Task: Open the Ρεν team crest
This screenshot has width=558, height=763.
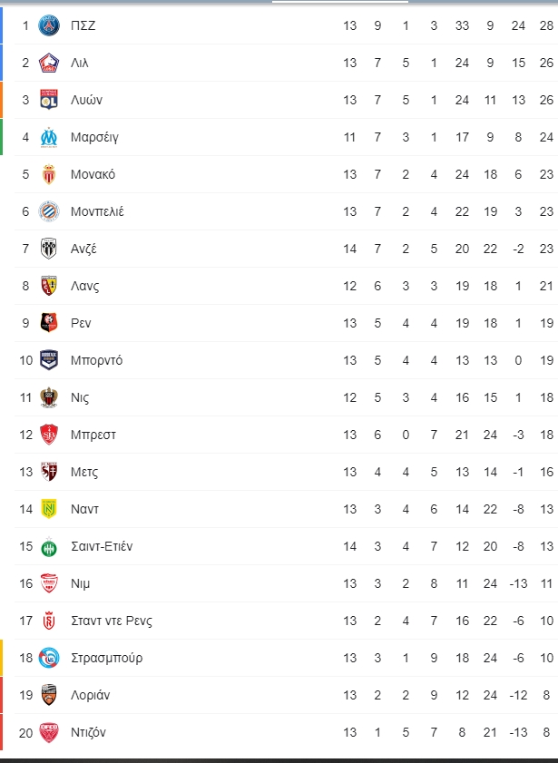Action: [x=49, y=323]
